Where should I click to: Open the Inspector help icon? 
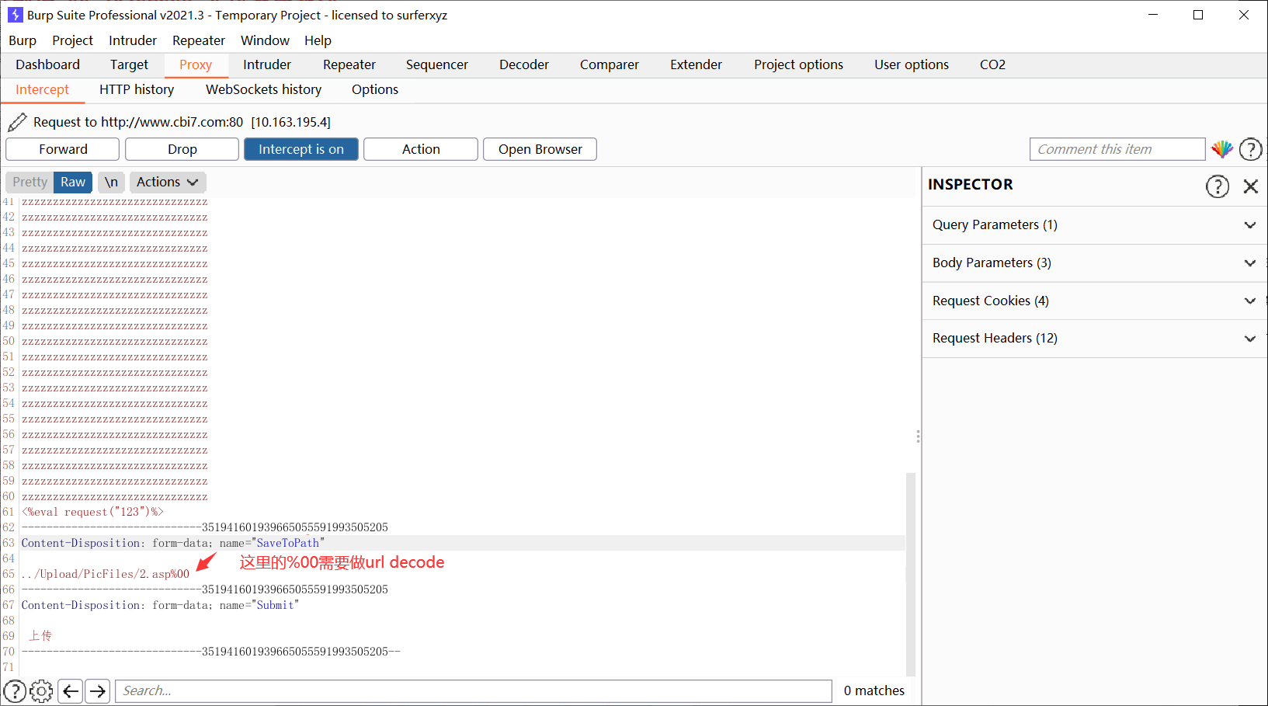pyautogui.click(x=1217, y=186)
